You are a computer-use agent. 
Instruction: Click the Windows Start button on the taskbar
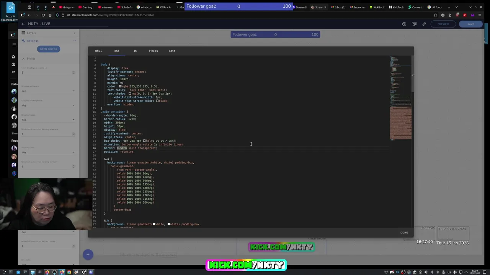tap(3, 272)
